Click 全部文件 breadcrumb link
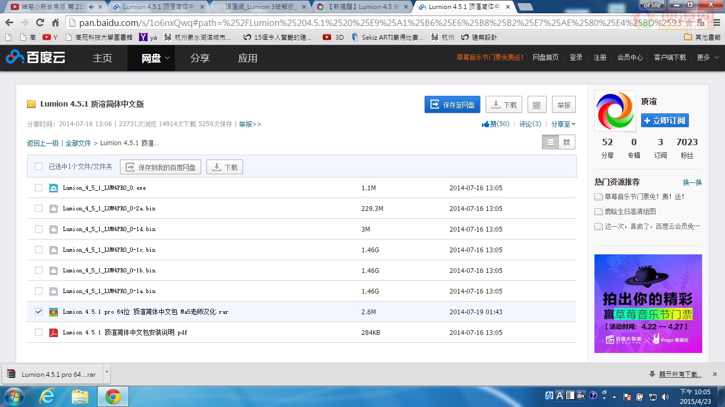 tap(78, 143)
